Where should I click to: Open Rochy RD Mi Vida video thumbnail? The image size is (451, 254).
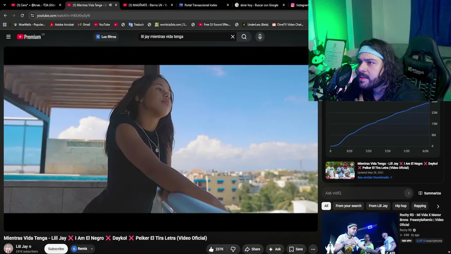point(359,234)
